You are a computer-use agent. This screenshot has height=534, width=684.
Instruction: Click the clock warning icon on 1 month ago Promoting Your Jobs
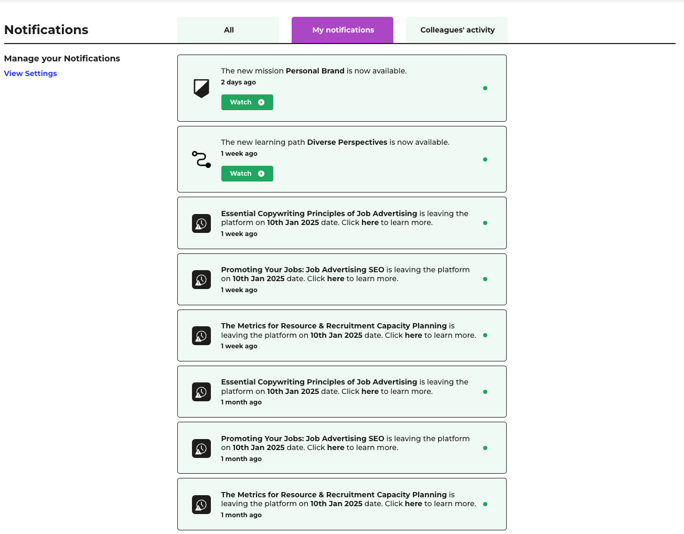(201, 448)
